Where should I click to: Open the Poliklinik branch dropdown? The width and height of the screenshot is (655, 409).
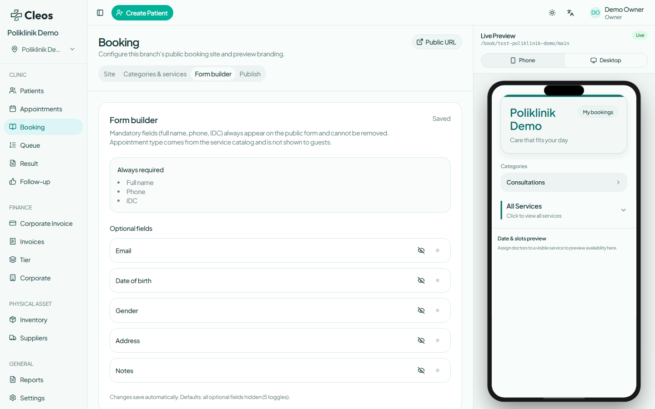(x=43, y=49)
